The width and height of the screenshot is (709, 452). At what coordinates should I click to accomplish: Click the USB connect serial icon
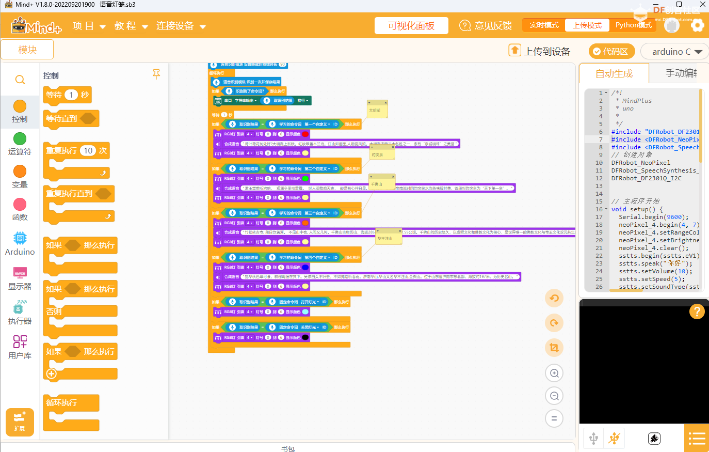click(x=593, y=439)
